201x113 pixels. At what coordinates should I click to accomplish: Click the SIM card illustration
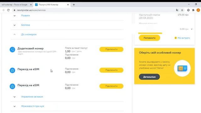pyautogui.click(x=182, y=68)
